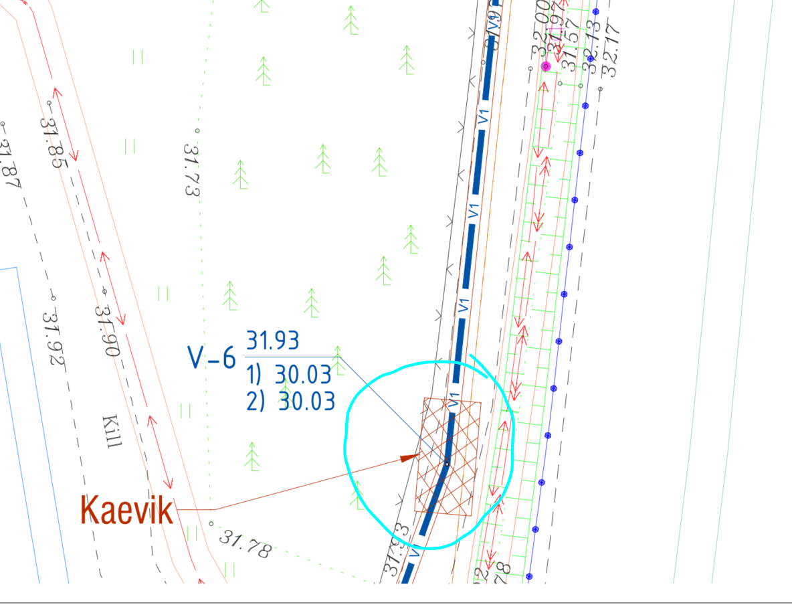Click the V1 label inside the hatched area
Screen dimensions: 792x615
click(x=455, y=401)
